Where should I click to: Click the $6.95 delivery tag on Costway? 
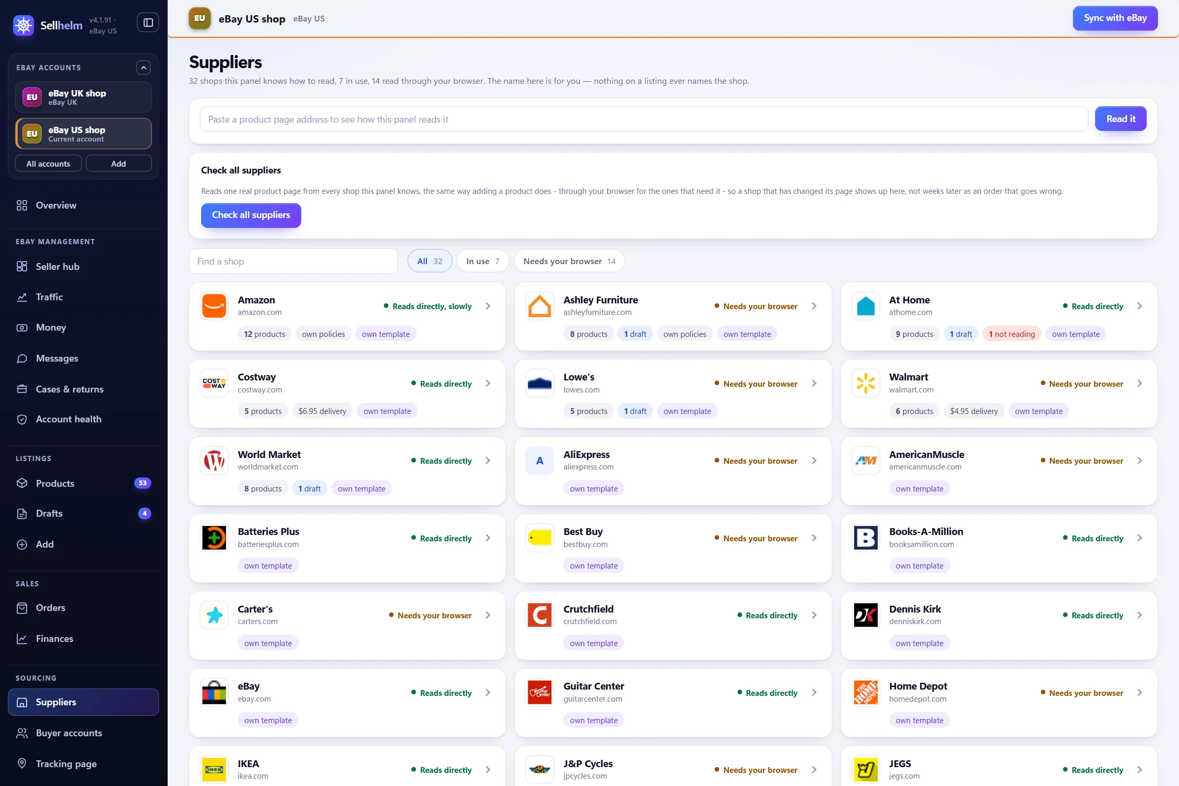(x=322, y=411)
